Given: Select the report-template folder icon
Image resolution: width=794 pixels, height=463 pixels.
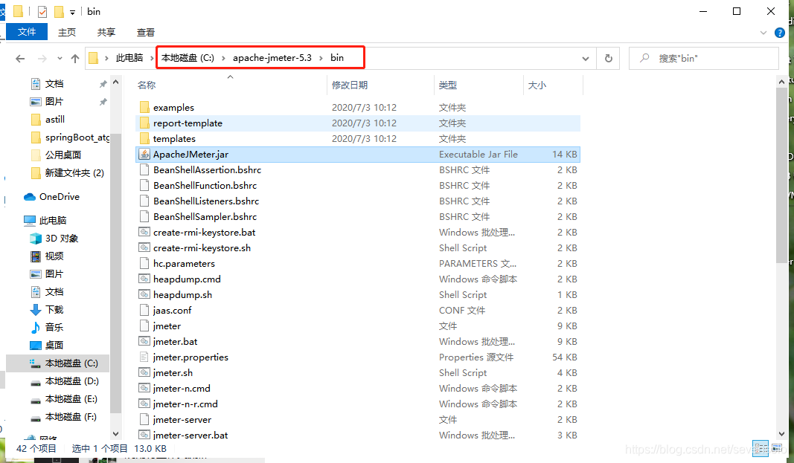Looking at the screenshot, I should pos(144,123).
